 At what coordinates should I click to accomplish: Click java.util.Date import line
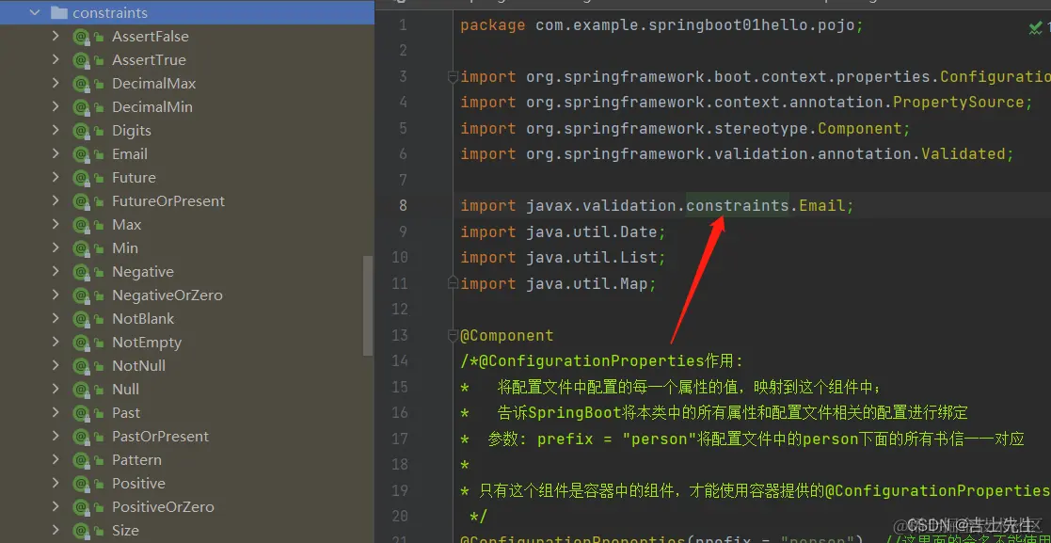(x=563, y=232)
